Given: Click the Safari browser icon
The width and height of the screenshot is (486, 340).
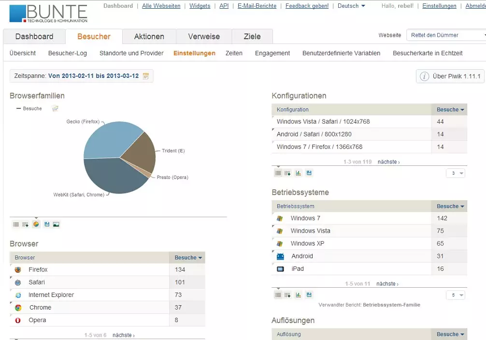Looking at the screenshot, I should click(18, 282).
